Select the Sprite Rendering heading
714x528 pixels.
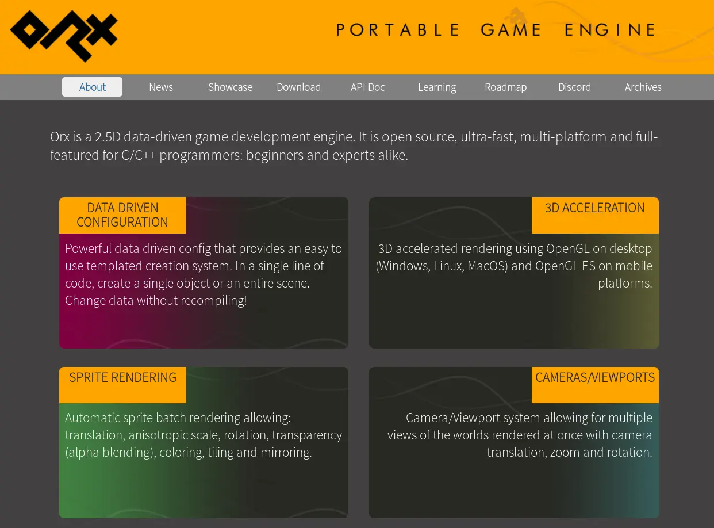click(x=122, y=378)
